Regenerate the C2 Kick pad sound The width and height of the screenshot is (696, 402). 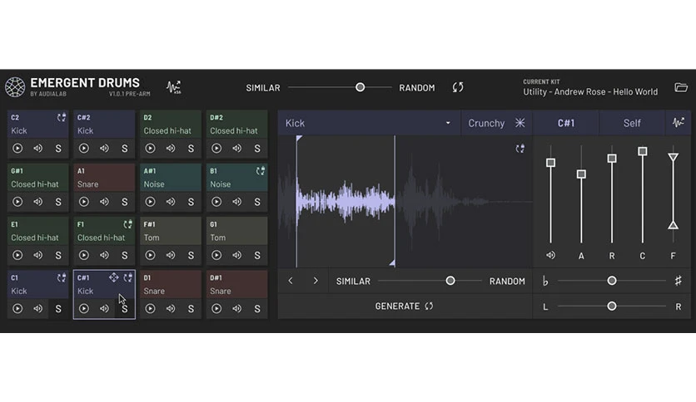(62, 117)
